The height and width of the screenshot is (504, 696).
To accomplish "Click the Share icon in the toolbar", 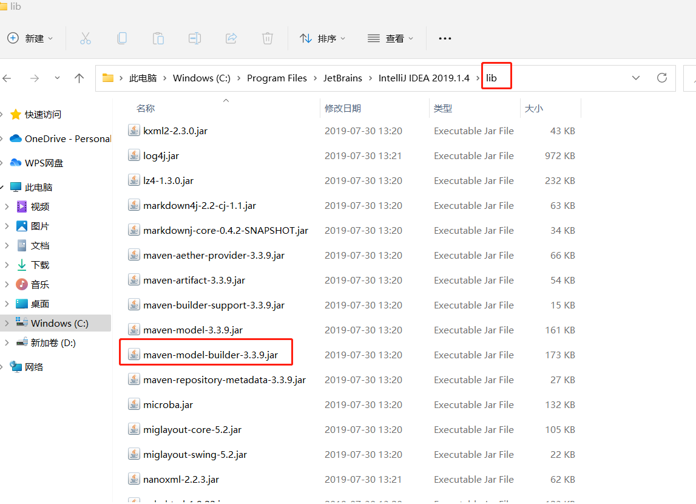I will pyautogui.click(x=231, y=38).
